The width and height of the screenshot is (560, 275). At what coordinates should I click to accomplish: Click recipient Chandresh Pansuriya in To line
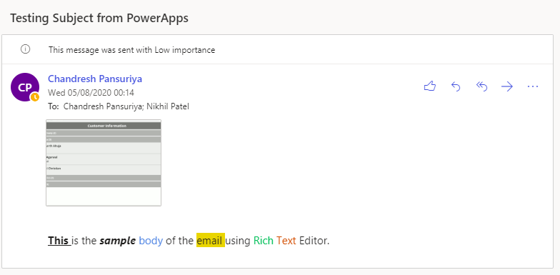[101, 106]
